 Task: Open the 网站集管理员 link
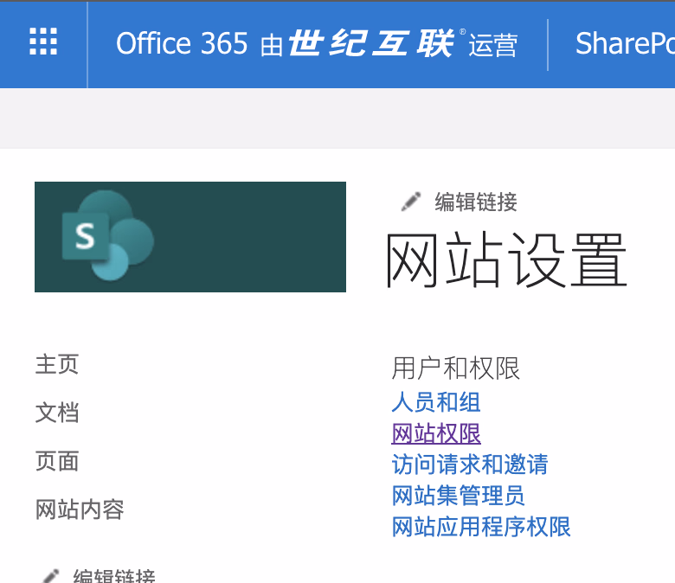click(459, 496)
